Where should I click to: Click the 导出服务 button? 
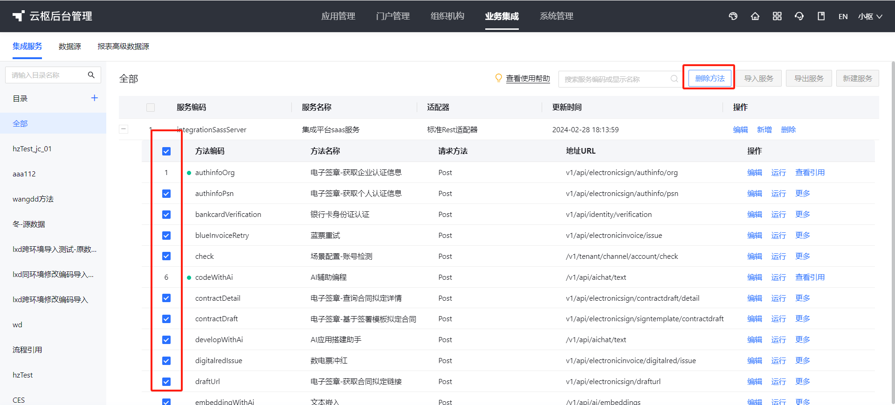coord(809,78)
